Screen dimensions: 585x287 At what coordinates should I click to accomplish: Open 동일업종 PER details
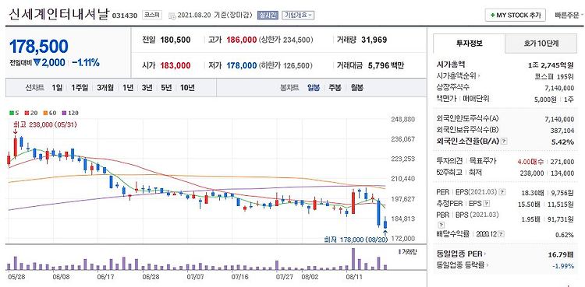click(462, 254)
